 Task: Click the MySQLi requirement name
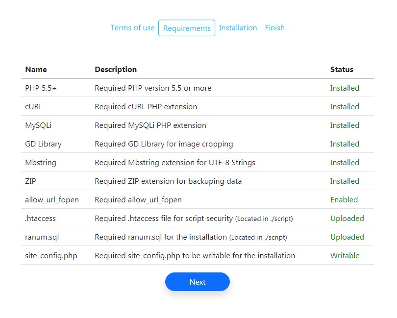pyautogui.click(x=38, y=125)
